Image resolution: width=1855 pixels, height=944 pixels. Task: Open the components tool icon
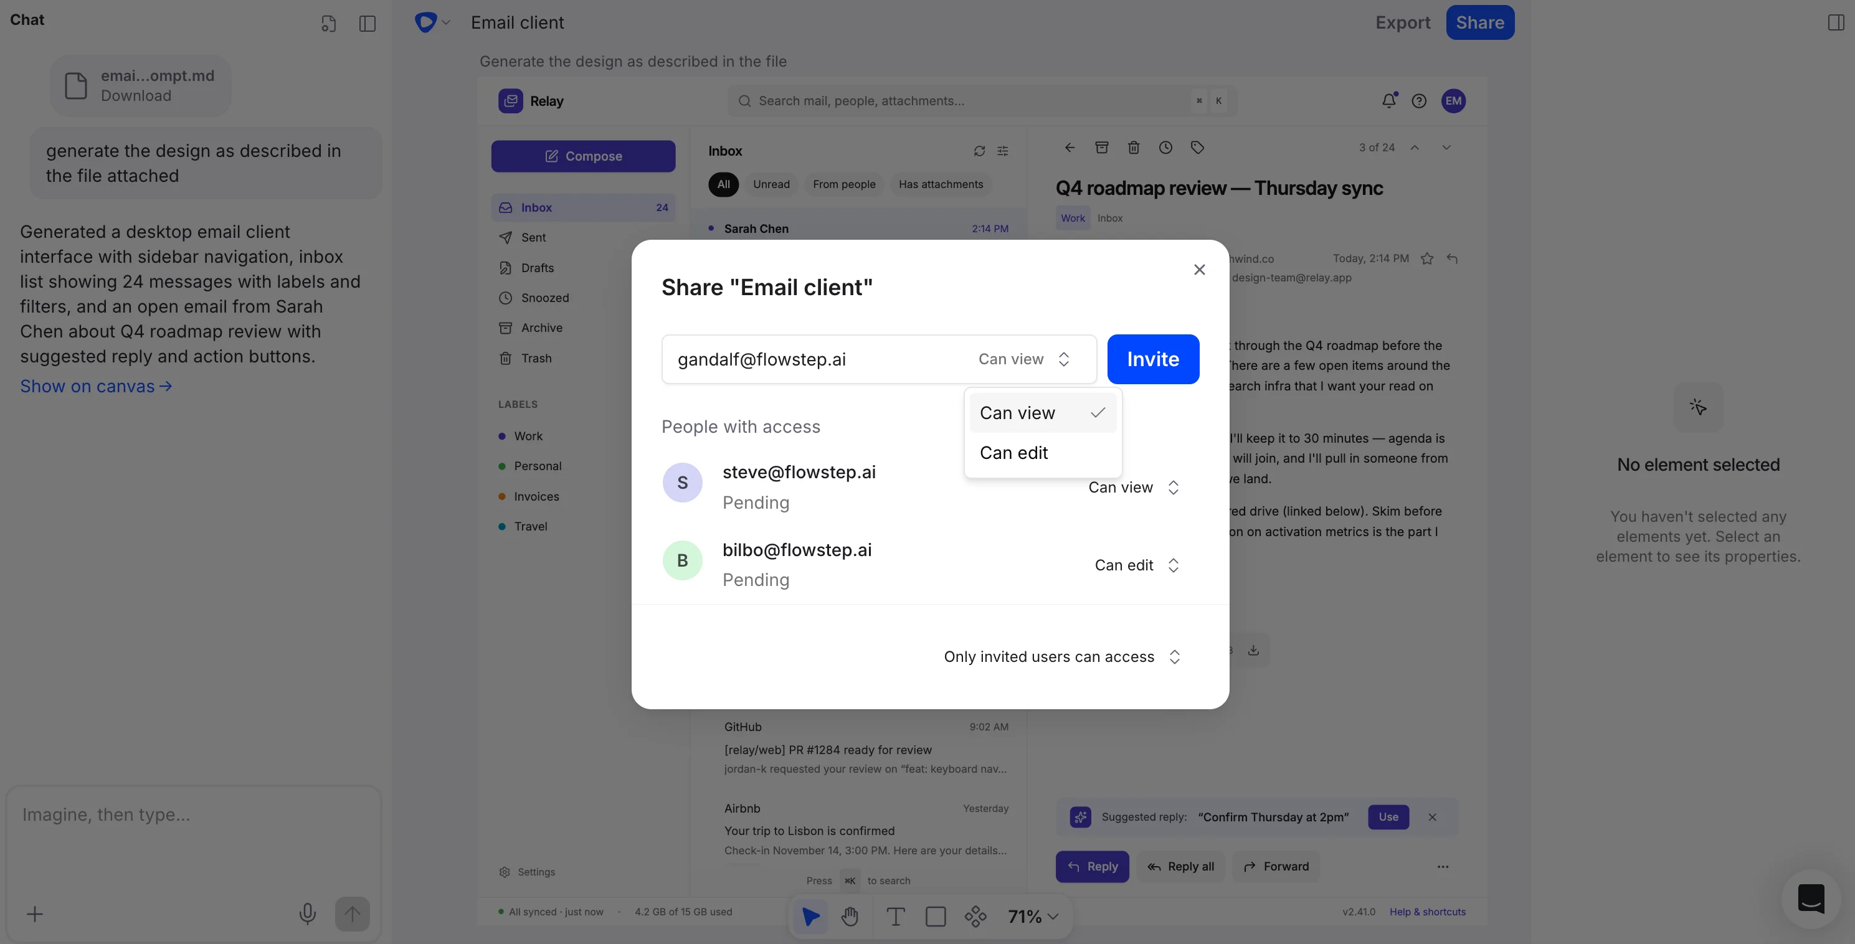975,916
